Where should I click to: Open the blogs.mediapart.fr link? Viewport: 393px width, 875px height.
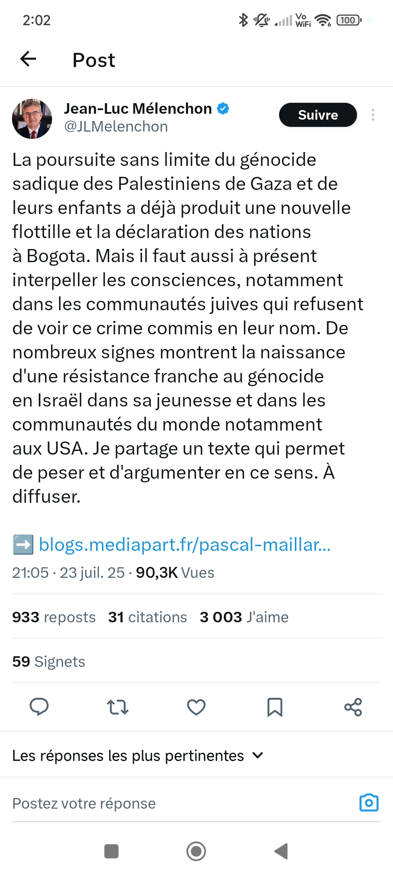click(184, 545)
